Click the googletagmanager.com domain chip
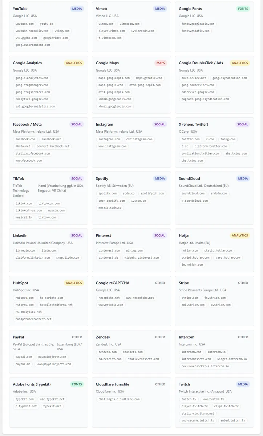Screen dimensions: 263x436 coord(32,85)
